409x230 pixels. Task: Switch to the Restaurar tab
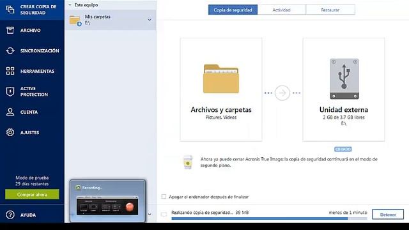[x=330, y=10]
